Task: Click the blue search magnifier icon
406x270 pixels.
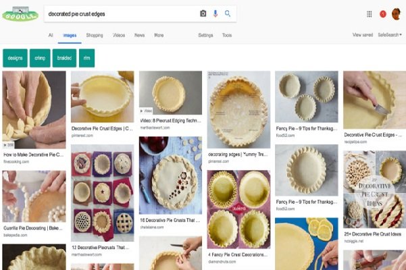Action: click(228, 13)
